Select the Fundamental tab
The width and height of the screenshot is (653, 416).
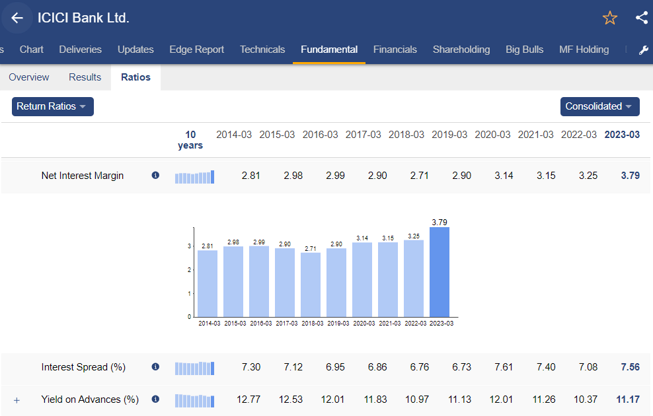329,50
